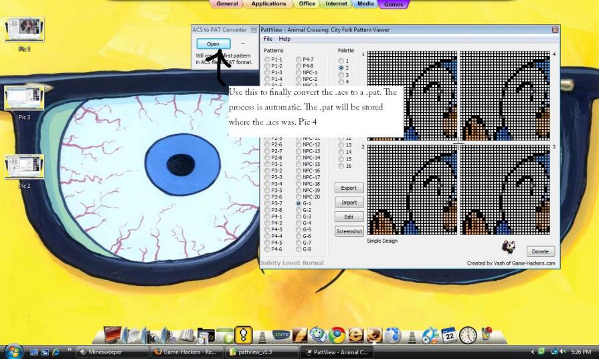Click the pattern preview panel numbered 3
Image resolution: width=599 pixels, height=359 pixels.
pos(505,190)
